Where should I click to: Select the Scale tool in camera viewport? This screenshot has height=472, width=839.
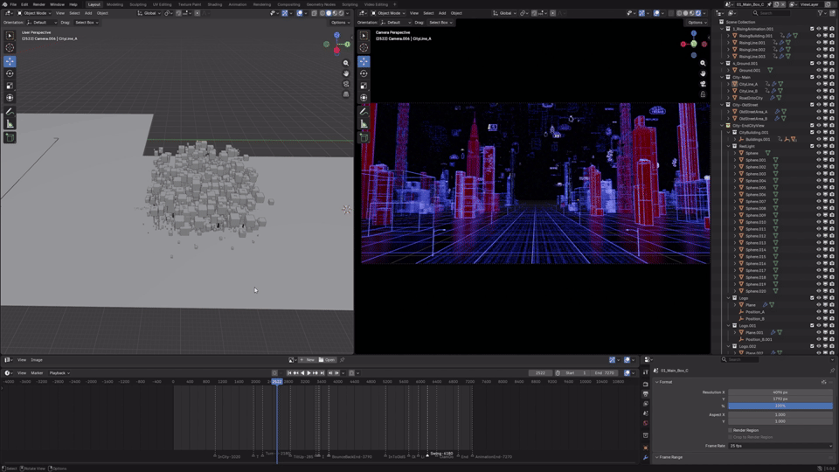pos(364,86)
